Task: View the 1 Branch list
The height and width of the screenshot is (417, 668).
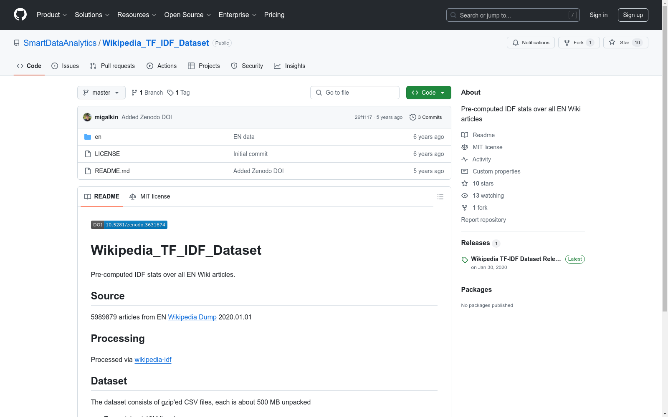Action: (x=147, y=93)
